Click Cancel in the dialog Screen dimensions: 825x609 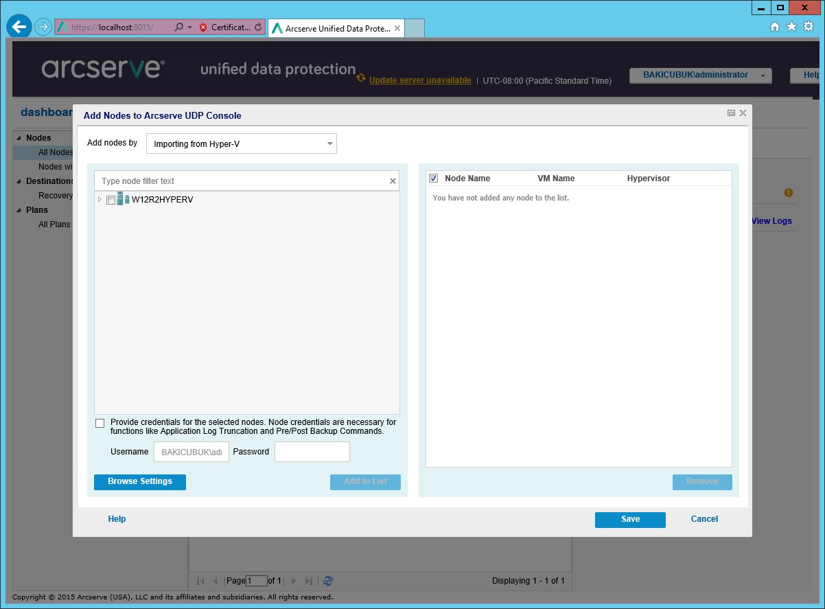(x=704, y=520)
